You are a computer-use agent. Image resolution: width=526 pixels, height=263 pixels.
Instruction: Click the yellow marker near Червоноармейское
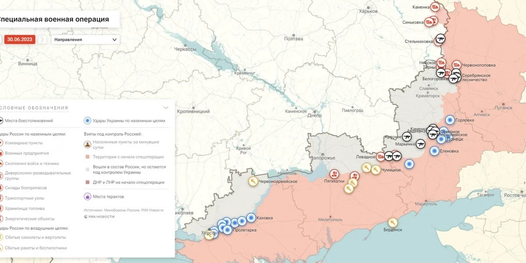[253, 181]
